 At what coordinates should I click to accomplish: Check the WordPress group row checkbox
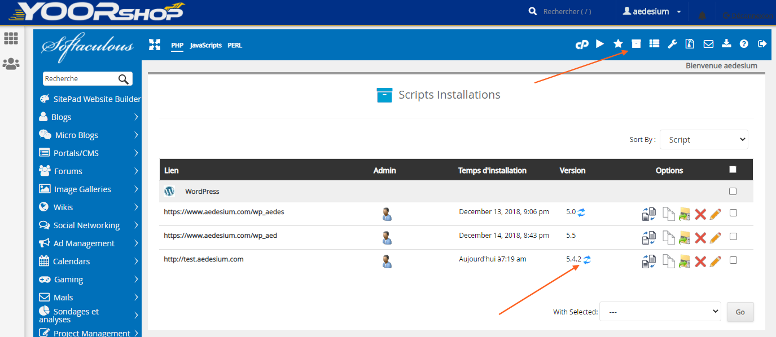pyautogui.click(x=733, y=191)
